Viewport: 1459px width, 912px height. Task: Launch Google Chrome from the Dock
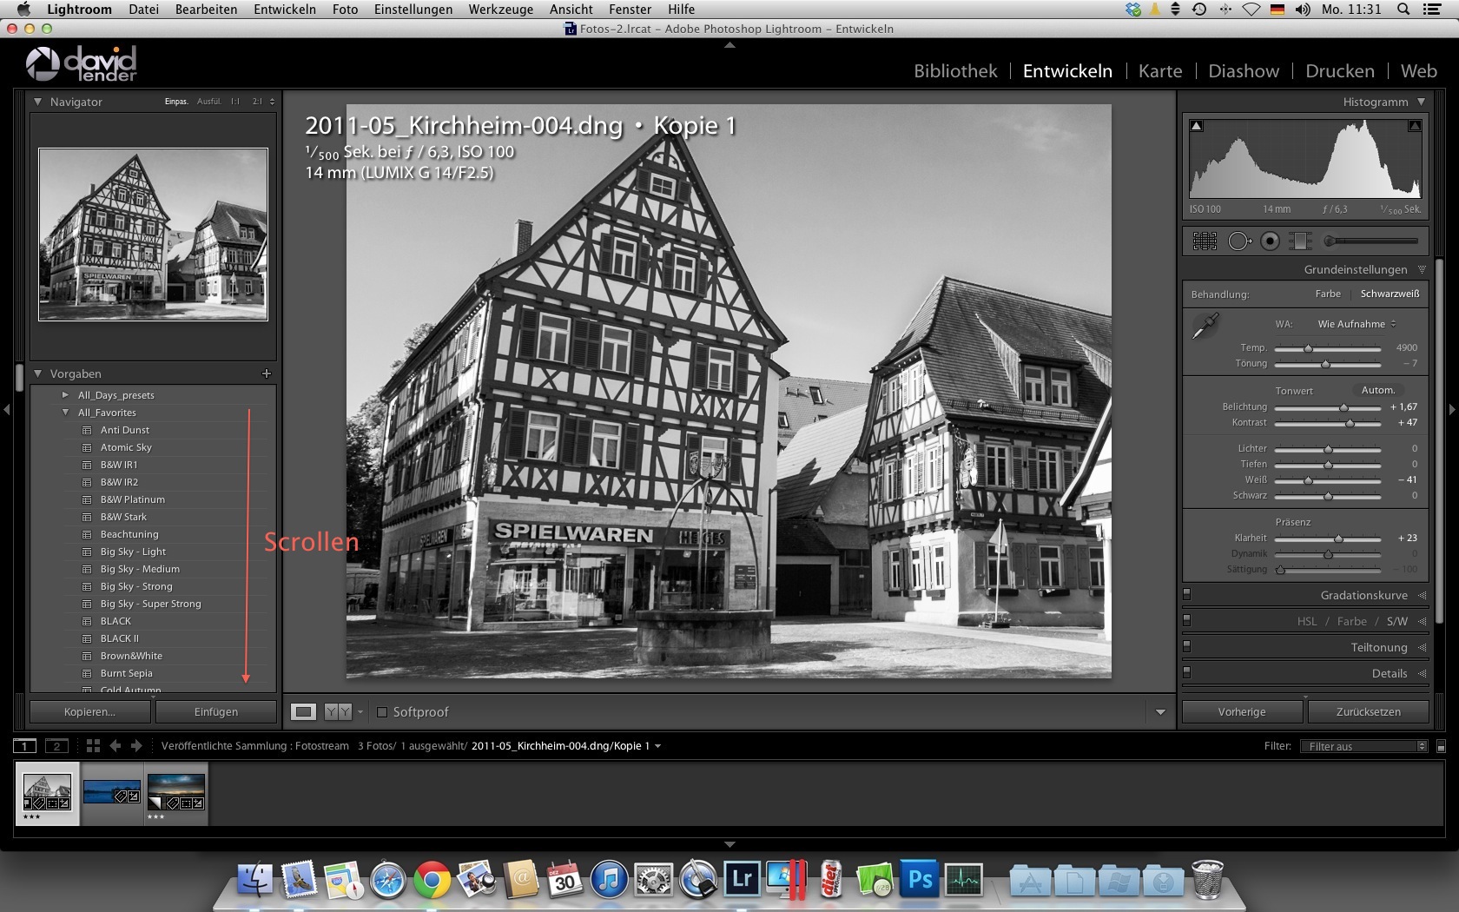click(432, 880)
